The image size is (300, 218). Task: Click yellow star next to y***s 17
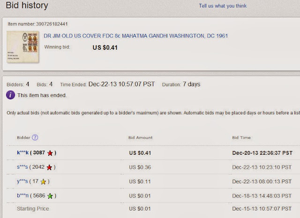[43, 181]
